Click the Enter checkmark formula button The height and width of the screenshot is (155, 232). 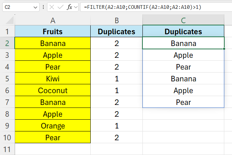pyautogui.click(x=60, y=7)
